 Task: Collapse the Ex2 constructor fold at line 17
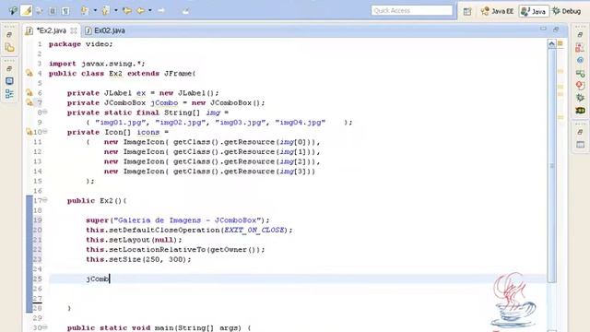45,200
